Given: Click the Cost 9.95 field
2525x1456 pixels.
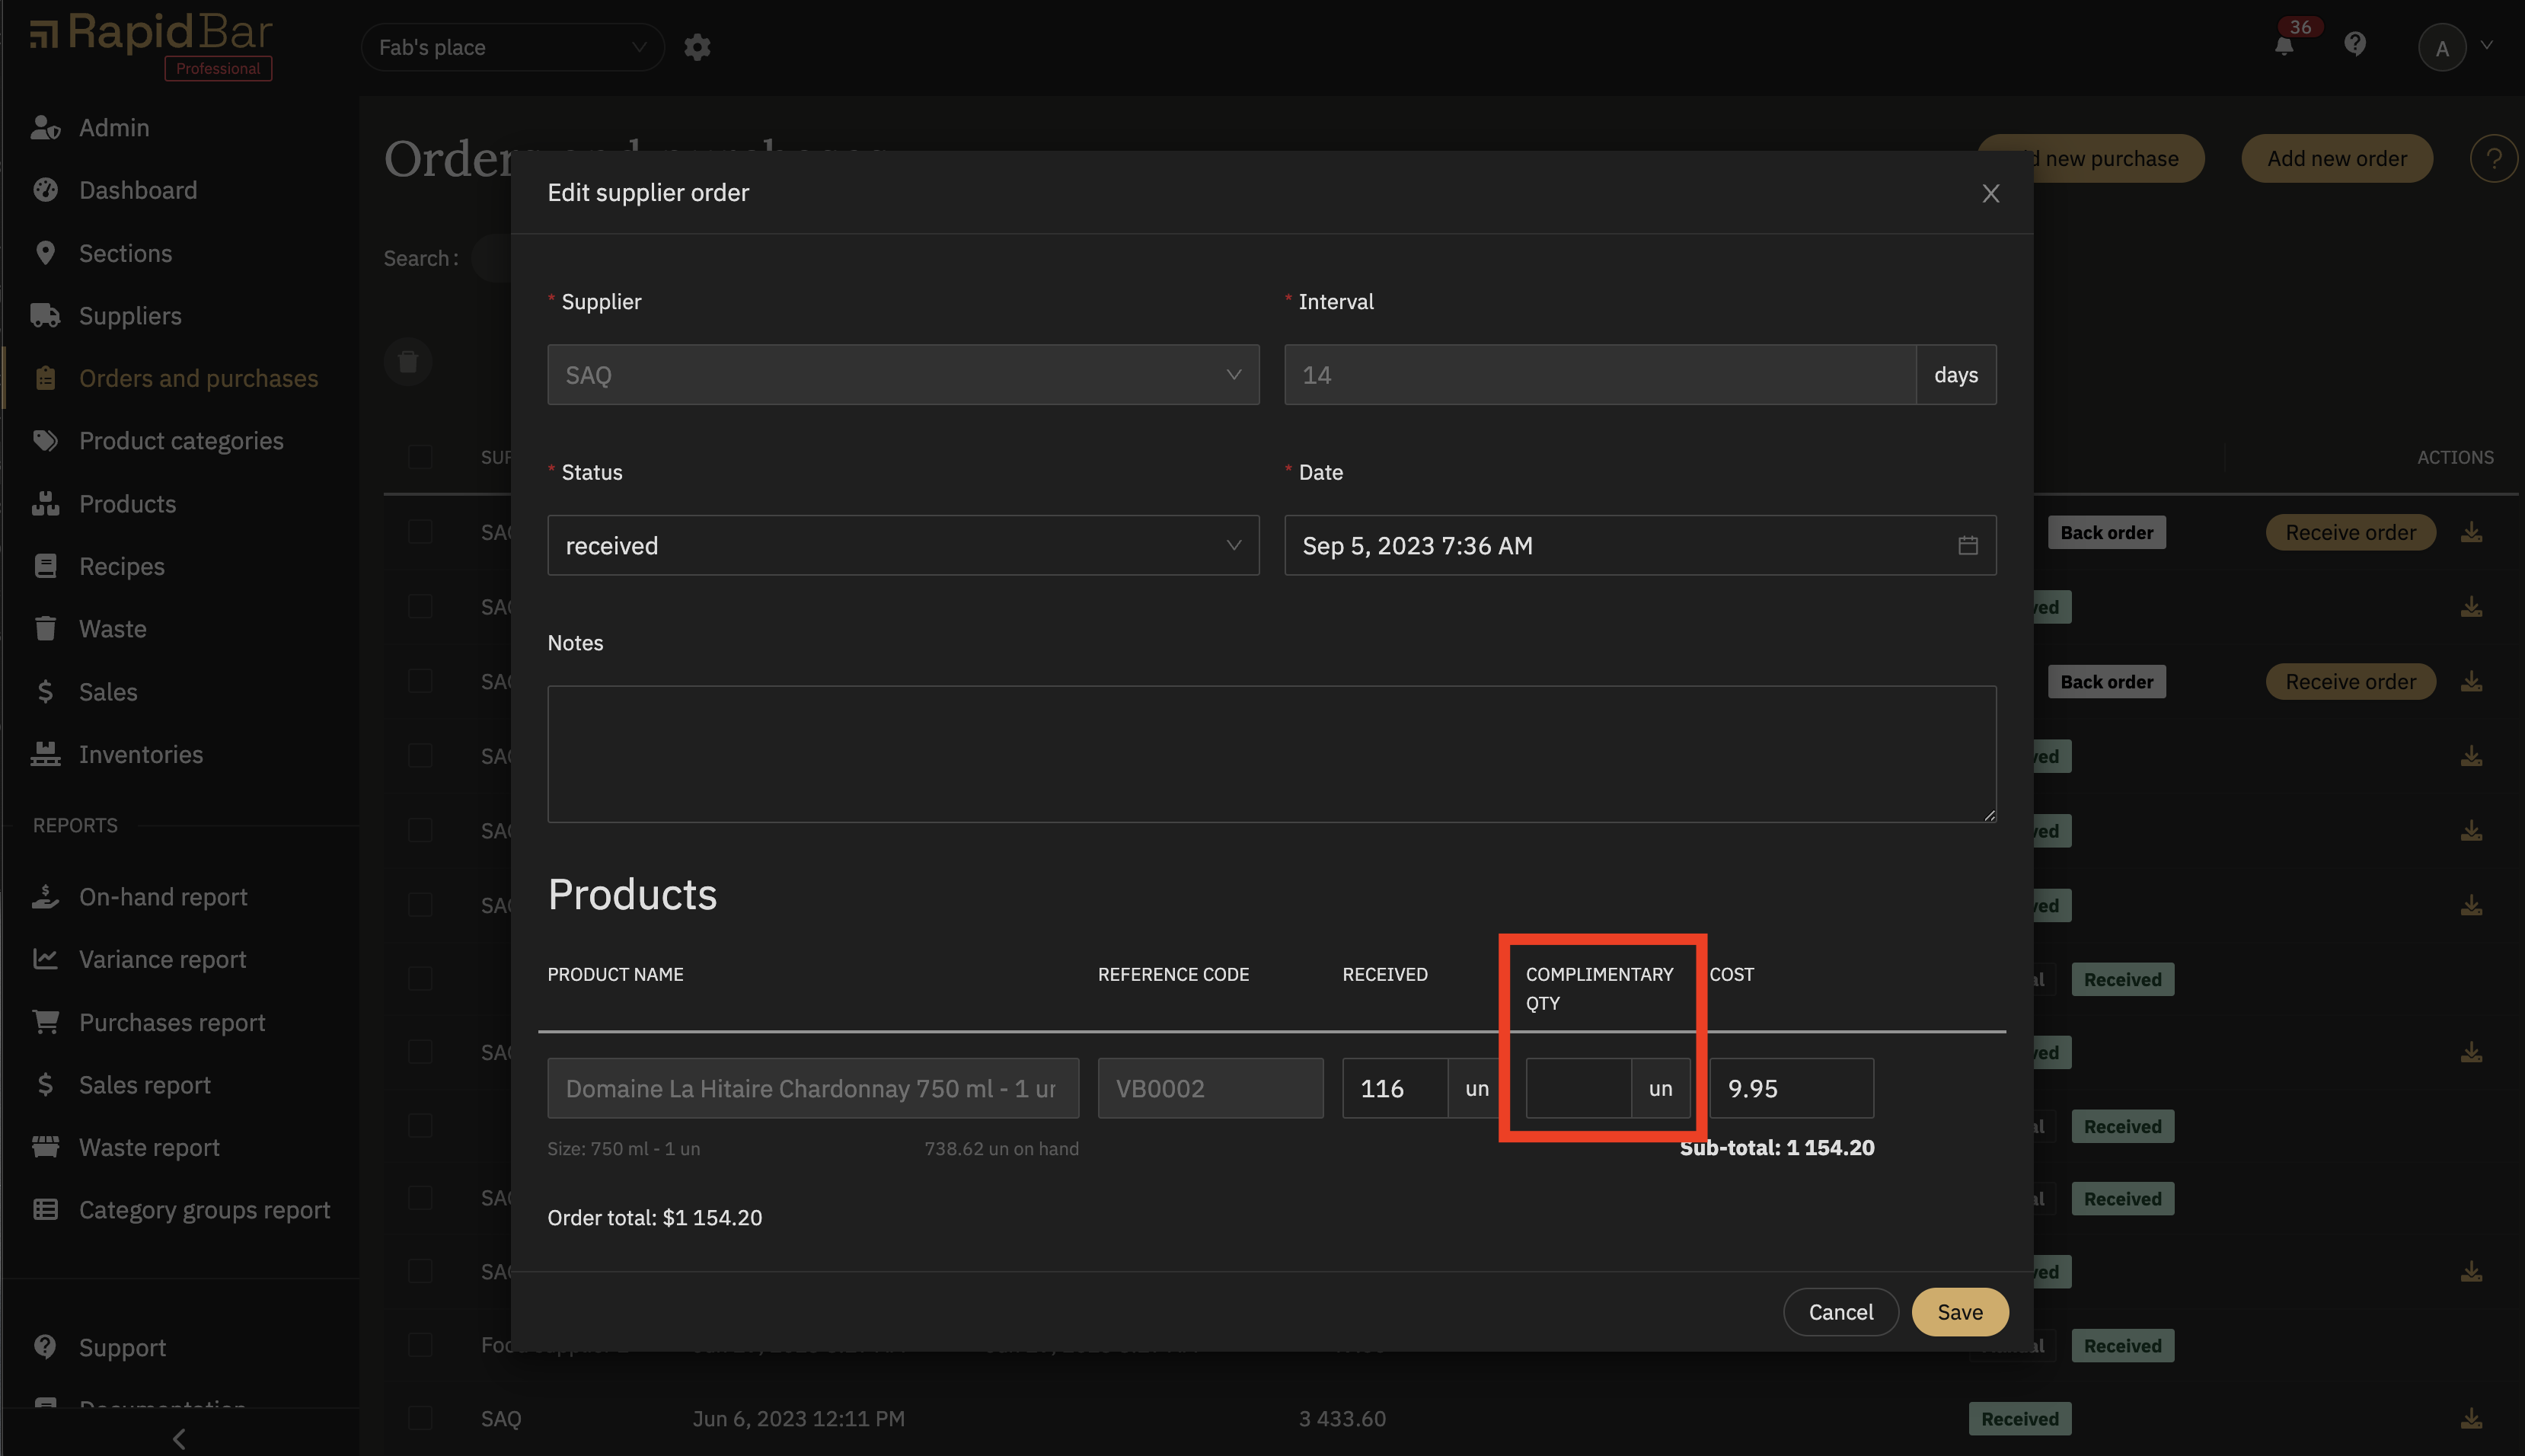Looking at the screenshot, I should coord(1791,1088).
